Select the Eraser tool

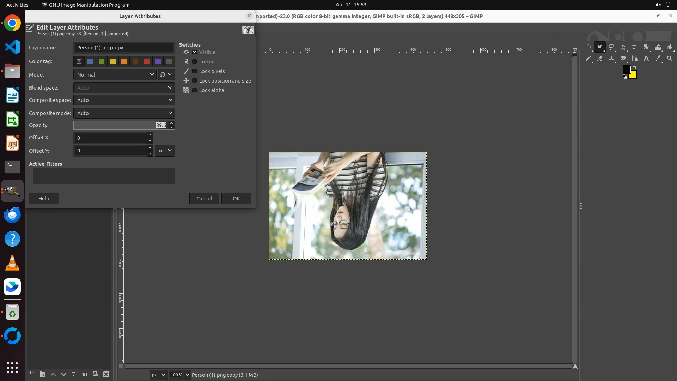click(600, 59)
